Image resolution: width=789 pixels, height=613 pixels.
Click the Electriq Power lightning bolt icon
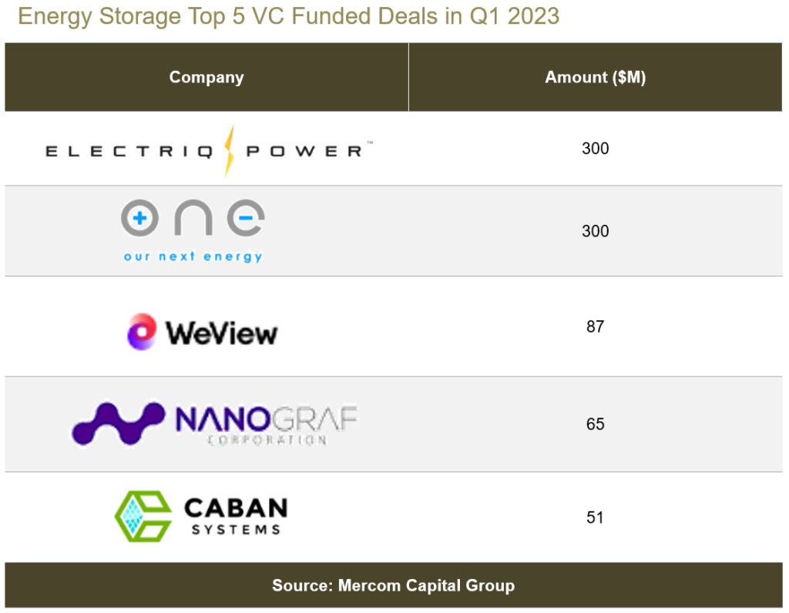click(x=228, y=150)
